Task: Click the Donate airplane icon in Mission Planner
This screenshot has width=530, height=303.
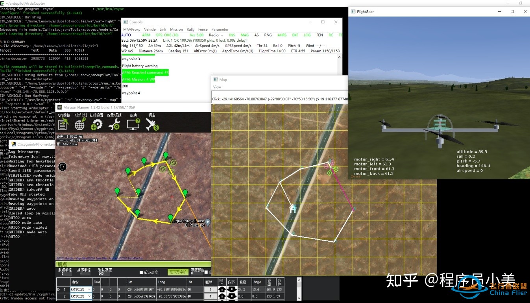Action: [152, 125]
